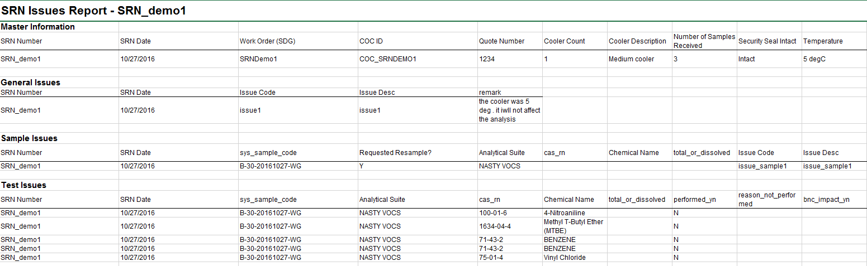Click the cooler remark text cell
867x266 pixels.
[509, 110]
